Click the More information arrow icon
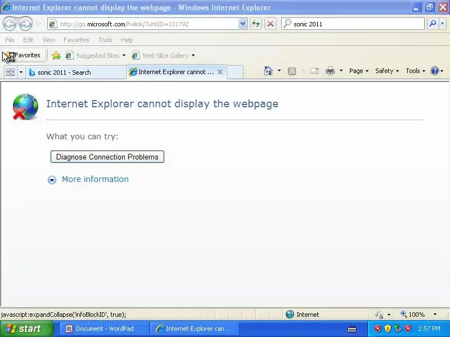Image resolution: width=450 pixels, height=337 pixels. [52, 180]
